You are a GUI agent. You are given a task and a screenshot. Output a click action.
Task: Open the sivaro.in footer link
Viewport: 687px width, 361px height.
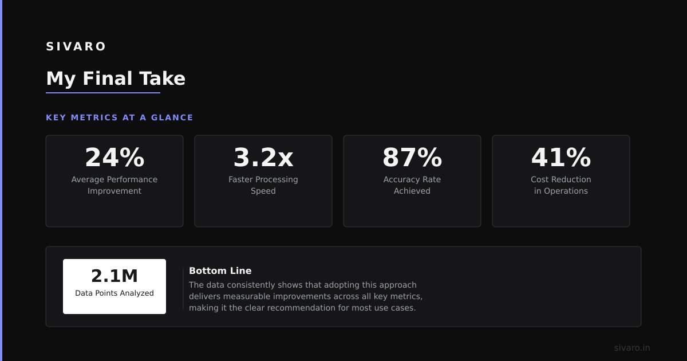tap(632, 348)
